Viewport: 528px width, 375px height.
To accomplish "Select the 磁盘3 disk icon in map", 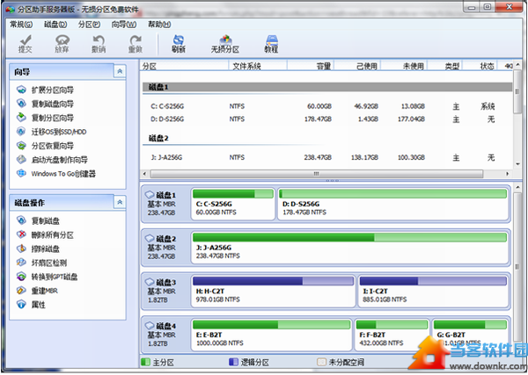I will point(150,282).
